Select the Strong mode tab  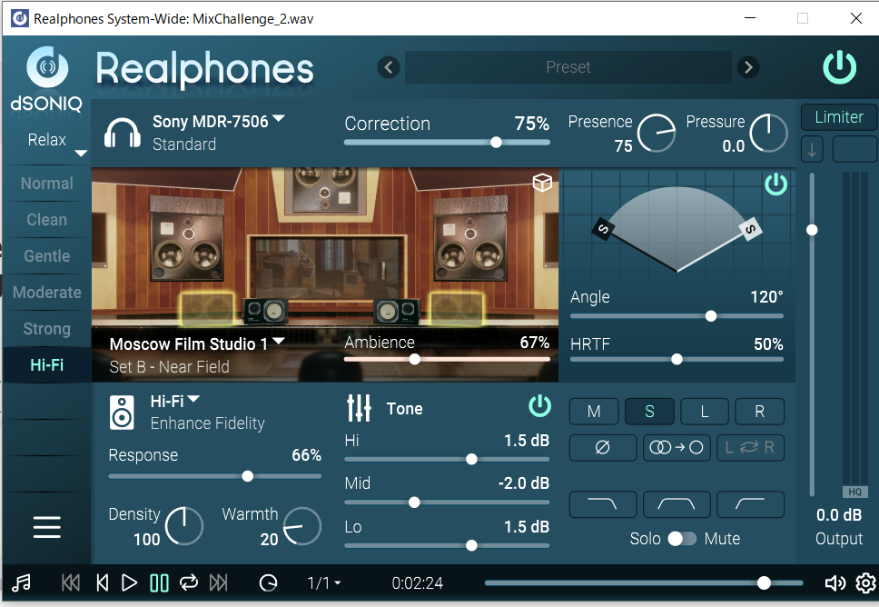[47, 329]
